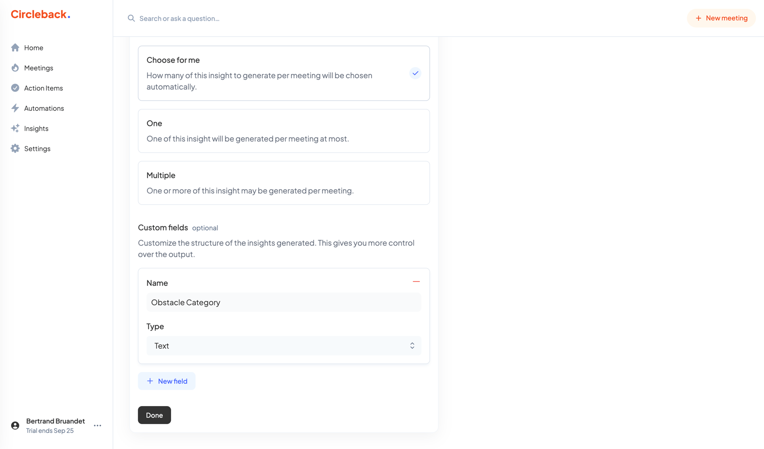Image resolution: width=764 pixels, height=449 pixels.
Task: Open Action Items from the sidebar
Action: [x=15, y=88]
